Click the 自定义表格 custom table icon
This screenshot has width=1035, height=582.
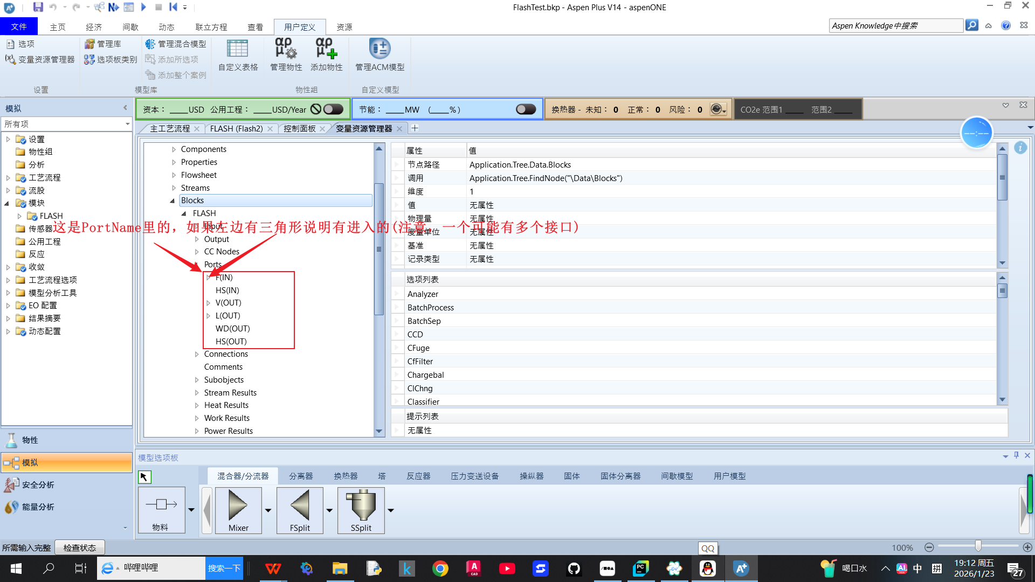click(238, 49)
